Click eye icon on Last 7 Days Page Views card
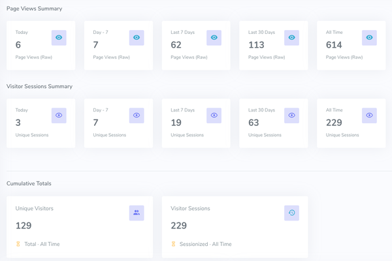 214,38
